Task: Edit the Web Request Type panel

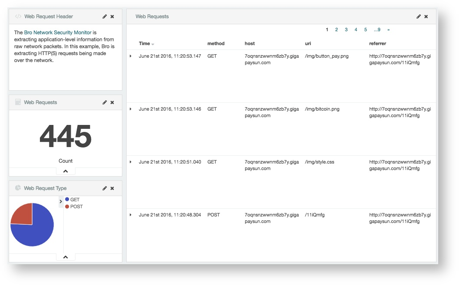Action: click(104, 188)
